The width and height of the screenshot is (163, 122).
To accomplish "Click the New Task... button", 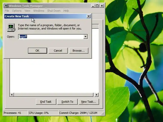I will (89, 102).
